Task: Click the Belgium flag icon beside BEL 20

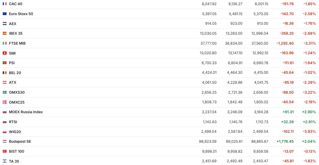Action: pyautogui.click(x=4, y=73)
